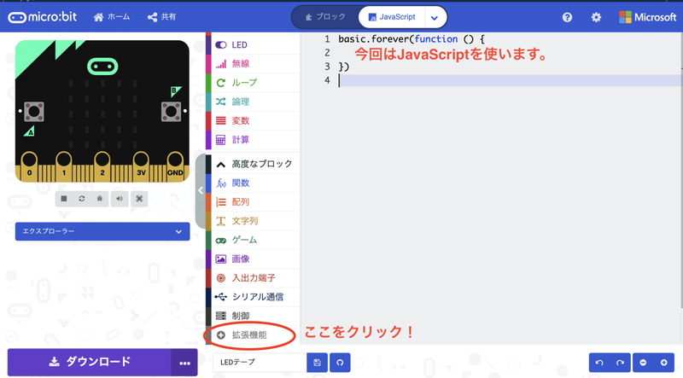Restart the simulator
The image size is (683, 378).
(x=81, y=199)
